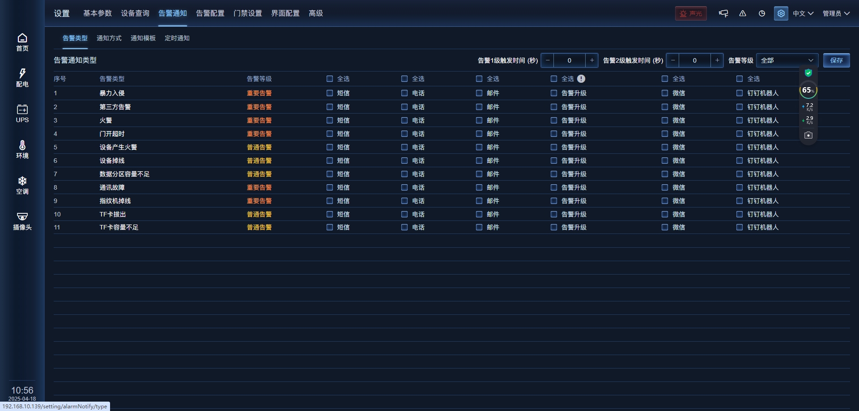Image resolution: width=859 pixels, height=411 pixels.
Task: Click the warning triangle alert icon
Action: (743, 13)
